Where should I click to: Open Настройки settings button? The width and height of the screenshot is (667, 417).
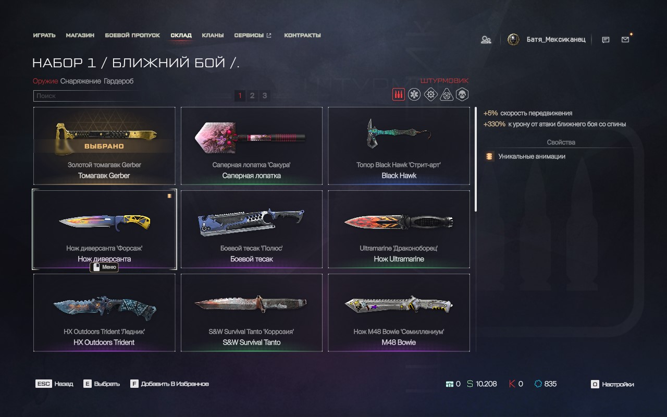pyautogui.click(x=612, y=384)
